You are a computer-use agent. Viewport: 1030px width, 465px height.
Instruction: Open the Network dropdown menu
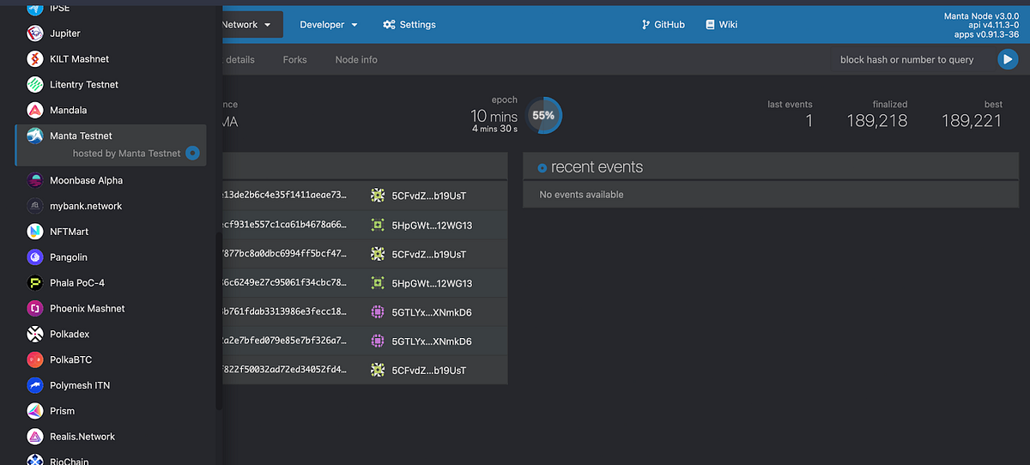click(247, 25)
